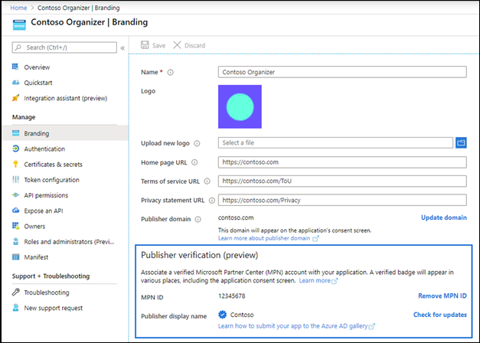Click the application icon beside page title
Screen dimensions: 480x343
coord(19,24)
